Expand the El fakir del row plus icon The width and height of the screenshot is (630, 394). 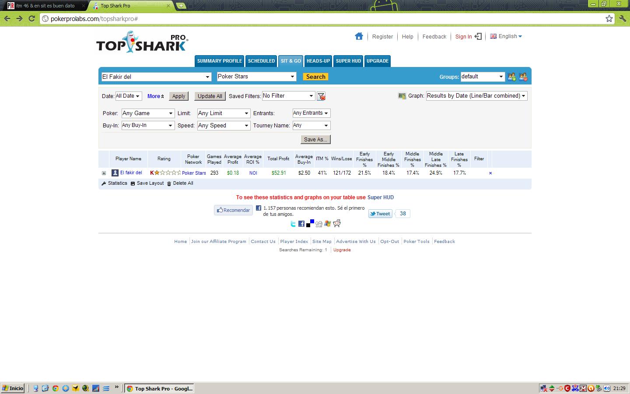104,173
